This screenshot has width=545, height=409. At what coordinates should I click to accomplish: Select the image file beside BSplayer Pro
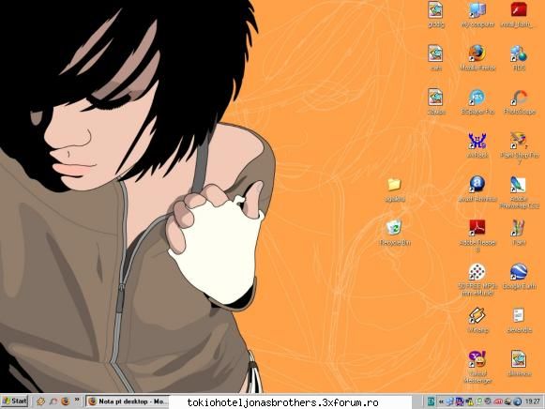point(435,101)
